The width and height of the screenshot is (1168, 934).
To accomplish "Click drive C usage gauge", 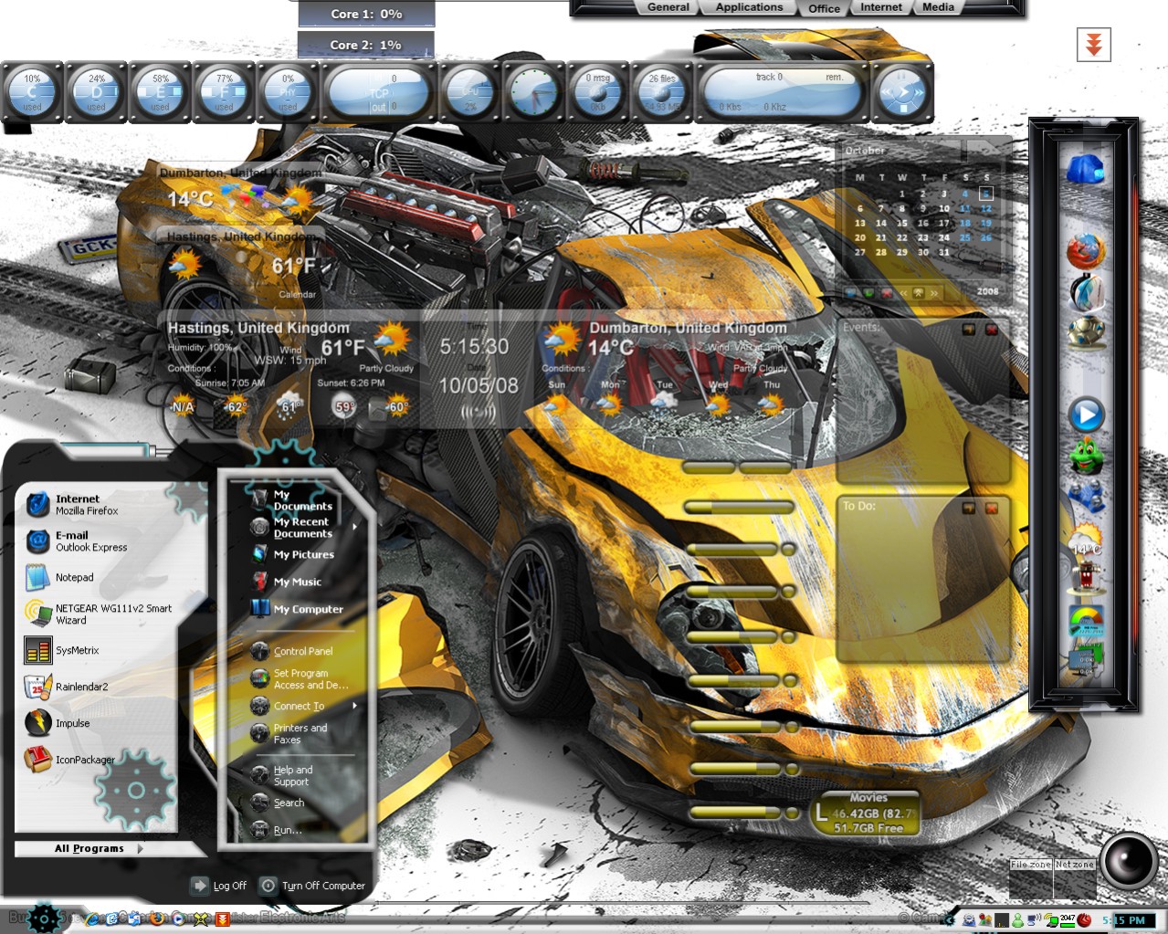I will click(33, 92).
